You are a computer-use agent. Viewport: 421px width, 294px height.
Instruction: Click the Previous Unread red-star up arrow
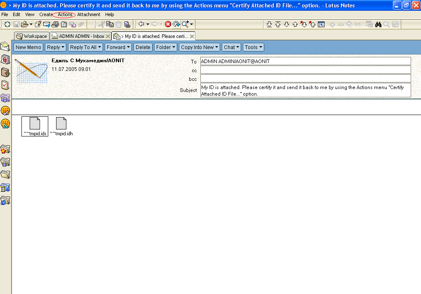click(312, 24)
